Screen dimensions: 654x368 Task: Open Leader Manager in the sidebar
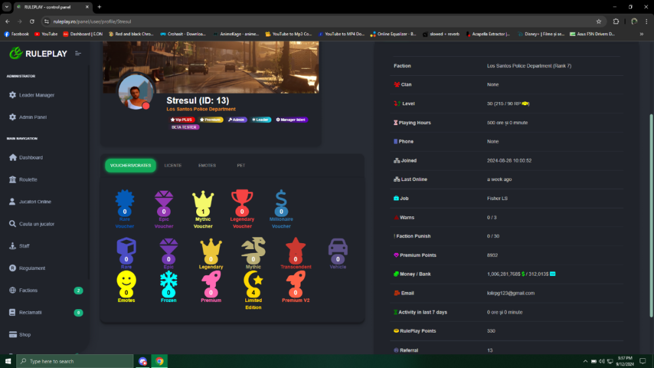pyautogui.click(x=37, y=95)
